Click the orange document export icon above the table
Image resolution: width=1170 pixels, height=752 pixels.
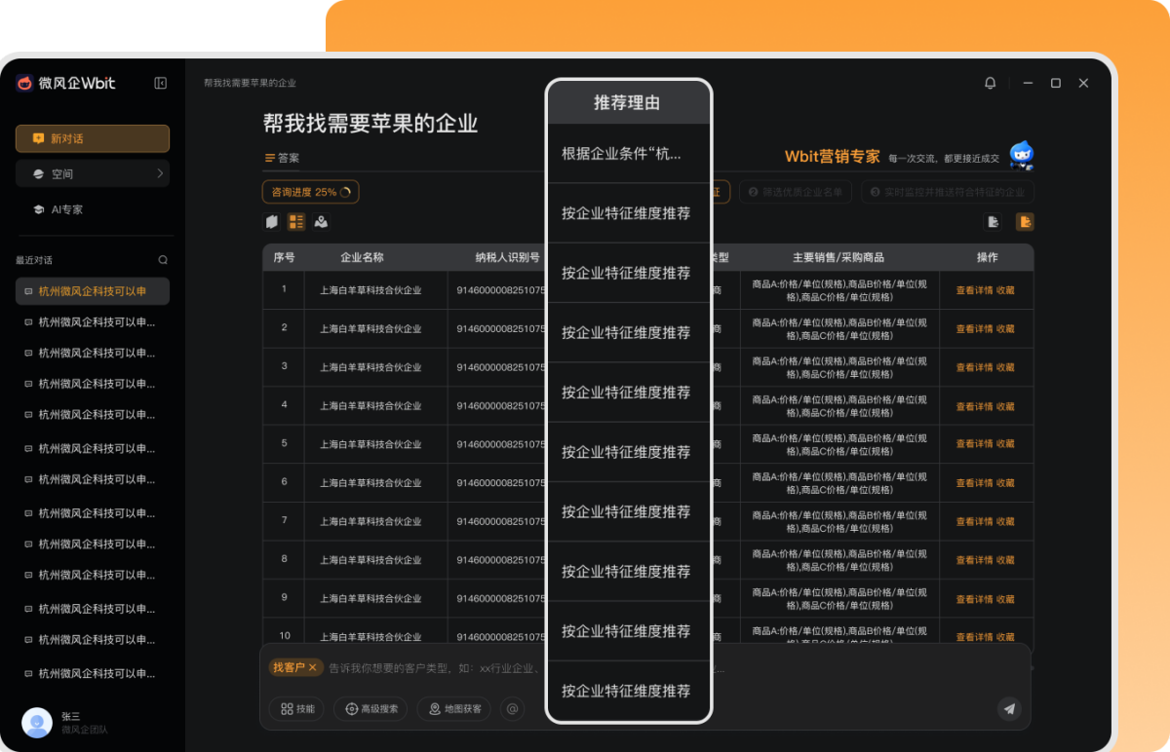click(1025, 221)
